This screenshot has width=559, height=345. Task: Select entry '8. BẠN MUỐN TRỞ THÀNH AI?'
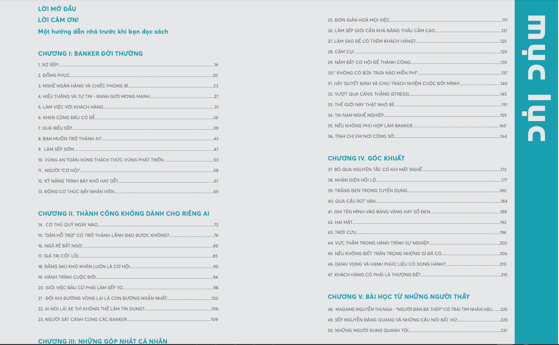click(x=70, y=139)
